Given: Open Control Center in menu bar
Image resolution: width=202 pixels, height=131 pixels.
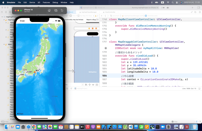Looking at the screenshot, I should click(177, 3).
